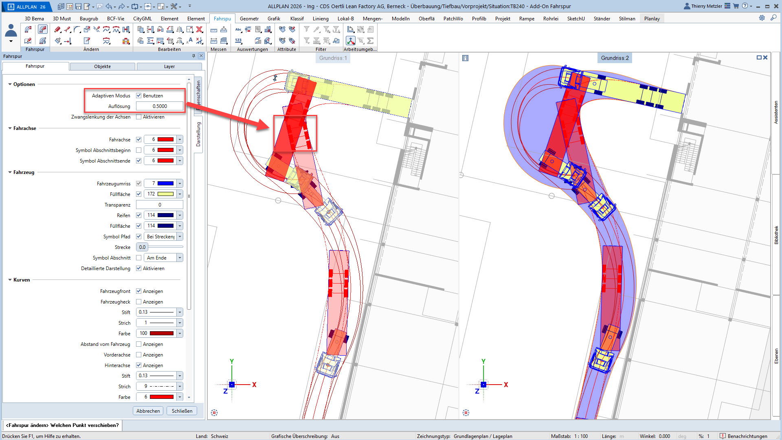This screenshot has width=782, height=440.
Task: Collapse the Fahrzeug section
Action: coord(10,172)
